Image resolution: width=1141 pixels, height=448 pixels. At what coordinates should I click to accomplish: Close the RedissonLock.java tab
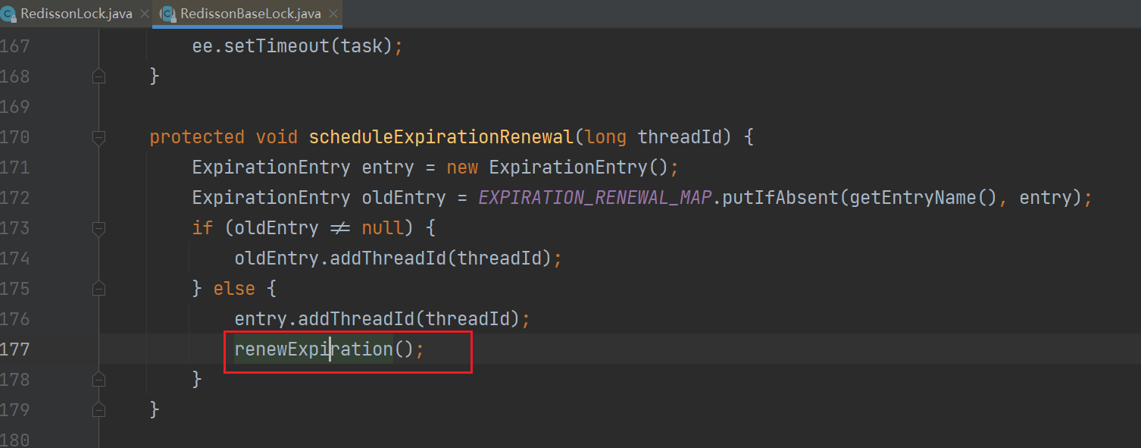(145, 14)
